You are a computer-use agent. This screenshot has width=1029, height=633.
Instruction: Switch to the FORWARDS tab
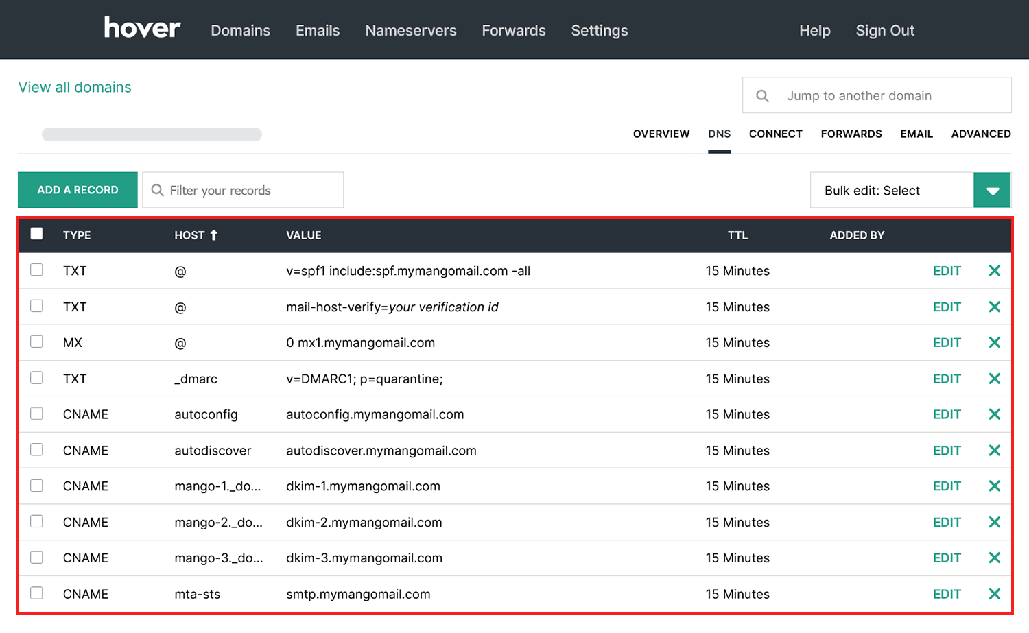[x=851, y=134]
